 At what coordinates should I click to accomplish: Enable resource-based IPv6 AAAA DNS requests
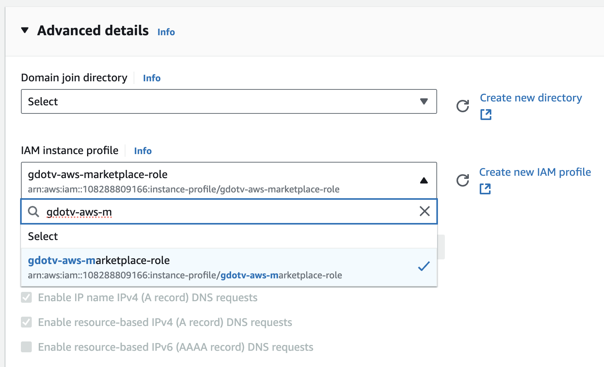(26, 347)
